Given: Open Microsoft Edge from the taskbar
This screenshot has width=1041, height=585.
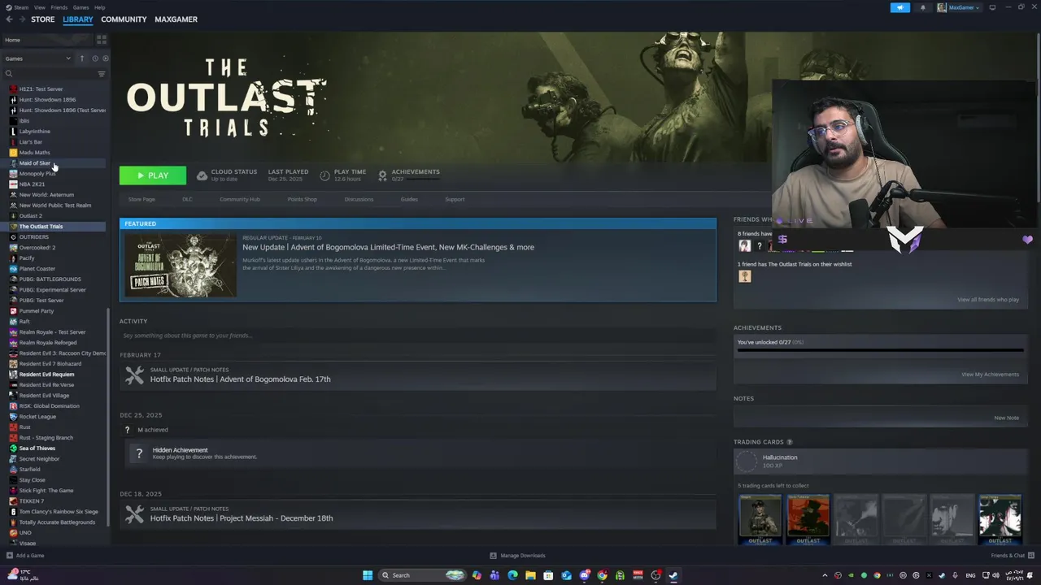Looking at the screenshot, I should coord(512,575).
